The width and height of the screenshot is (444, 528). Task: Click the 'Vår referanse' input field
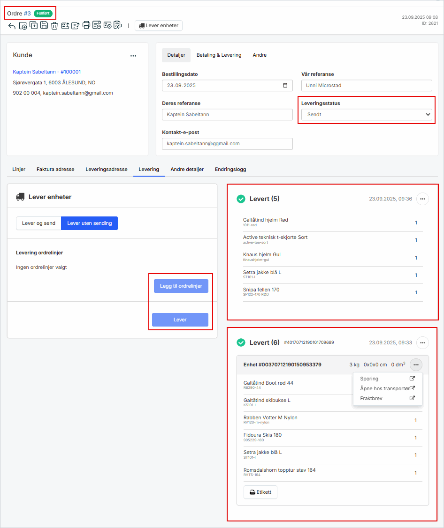click(366, 86)
